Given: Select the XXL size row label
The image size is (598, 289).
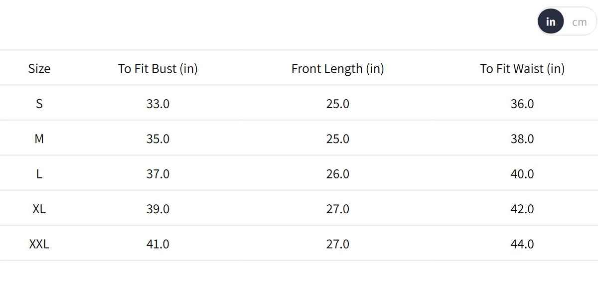Looking at the screenshot, I should 39,245.
